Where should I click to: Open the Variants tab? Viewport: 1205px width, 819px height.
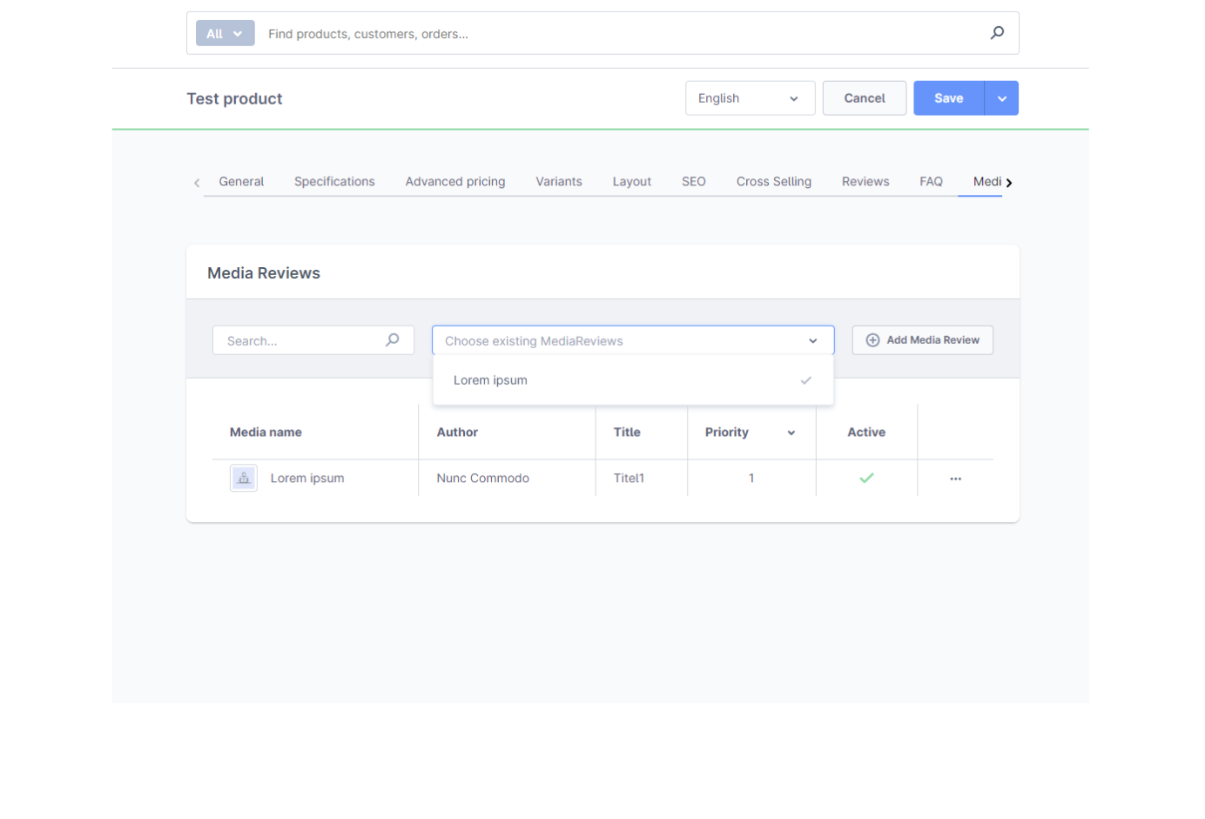[x=559, y=182]
